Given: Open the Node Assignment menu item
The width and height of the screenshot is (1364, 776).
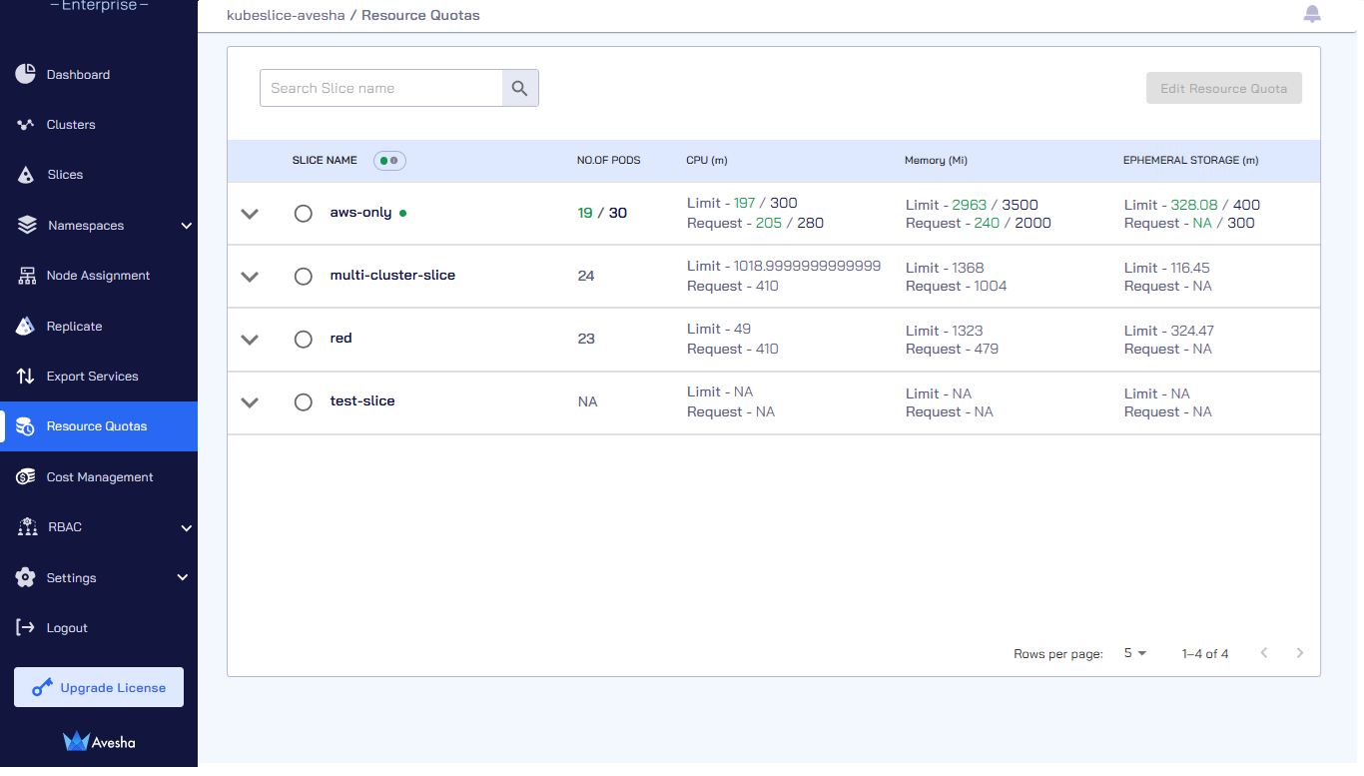Looking at the screenshot, I should click(x=99, y=276).
